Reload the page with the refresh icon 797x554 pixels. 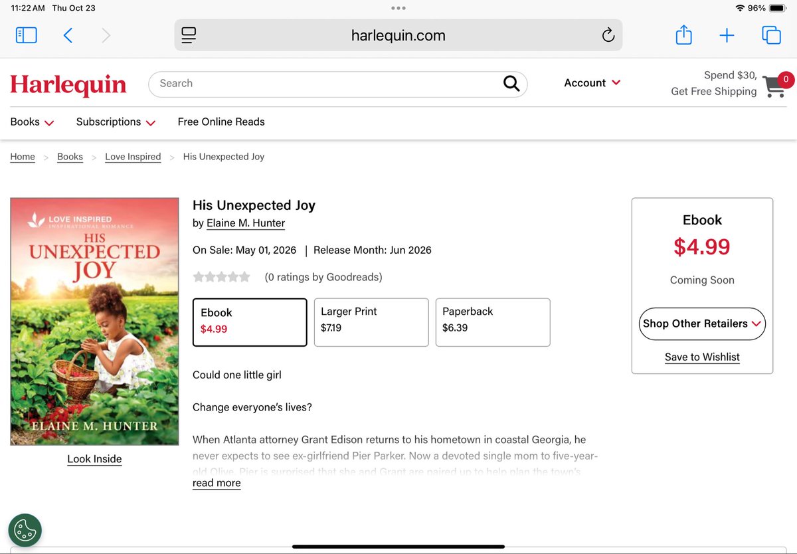tap(608, 35)
